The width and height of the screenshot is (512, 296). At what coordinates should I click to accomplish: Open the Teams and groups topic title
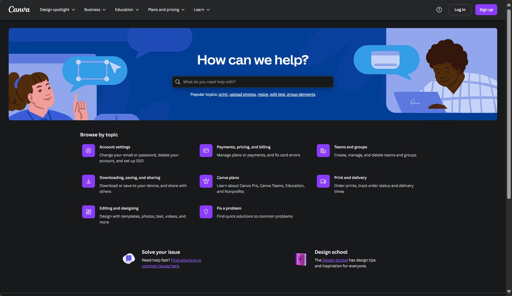[351, 147]
